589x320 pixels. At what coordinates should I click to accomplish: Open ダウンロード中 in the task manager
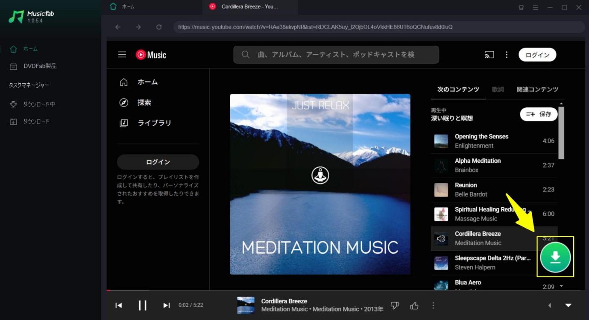pyautogui.click(x=32, y=104)
